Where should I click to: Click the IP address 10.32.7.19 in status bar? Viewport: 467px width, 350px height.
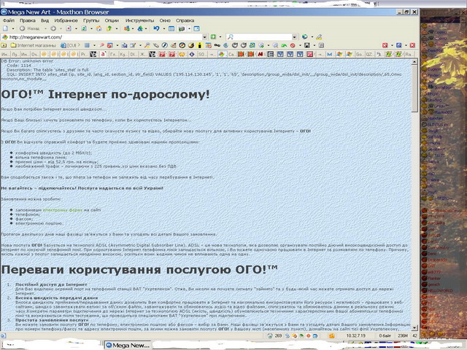click(x=356, y=335)
